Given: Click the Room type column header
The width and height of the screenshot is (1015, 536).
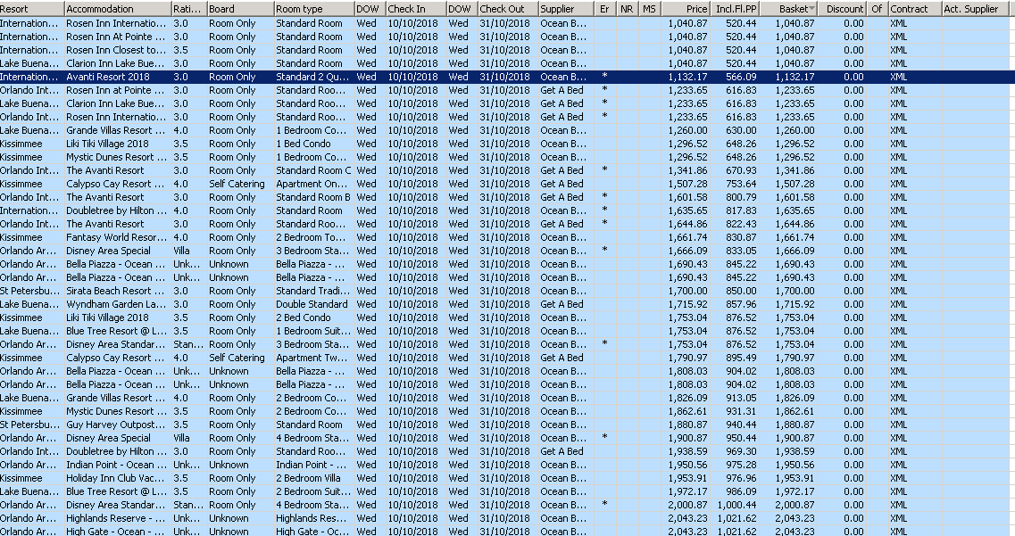Looking at the screenshot, I should 313,8.
